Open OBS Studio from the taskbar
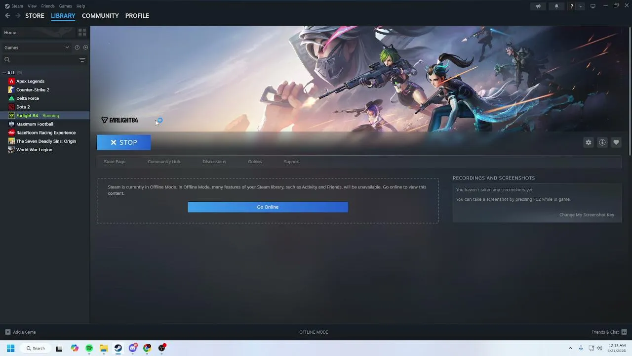This screenshot has height=356, width=632. point(162,348)
